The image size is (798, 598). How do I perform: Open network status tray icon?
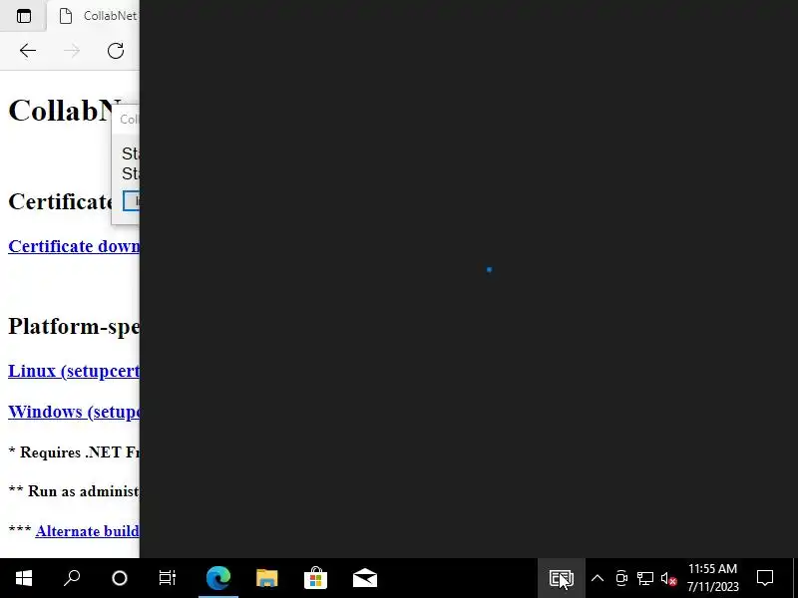[645, 578]
